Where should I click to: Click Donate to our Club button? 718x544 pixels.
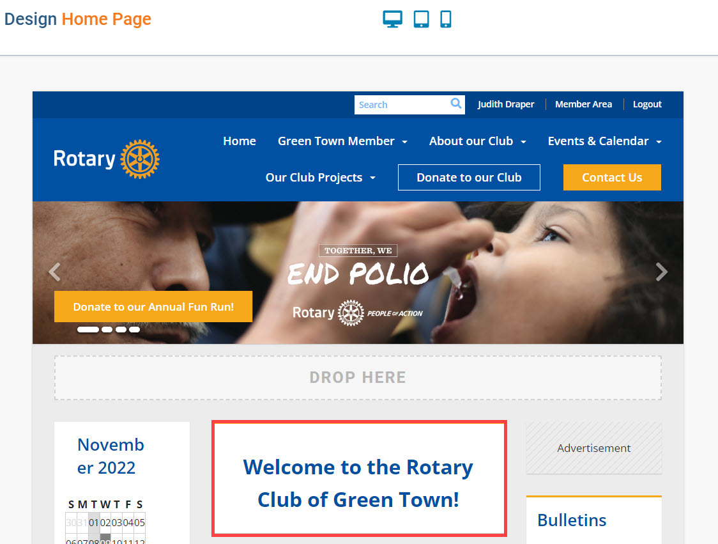coord(469,177)
